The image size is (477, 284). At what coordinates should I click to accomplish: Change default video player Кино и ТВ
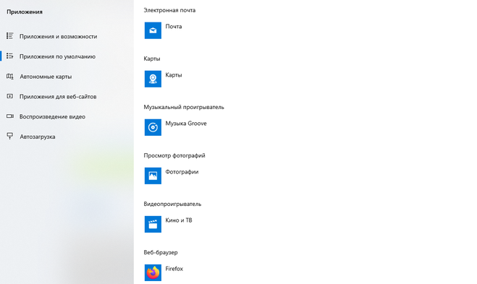pos(169,224)
